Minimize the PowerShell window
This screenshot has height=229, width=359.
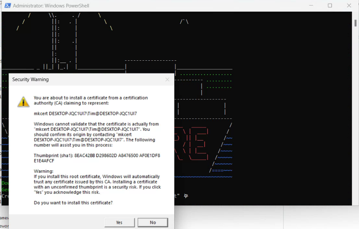point(312,6)
